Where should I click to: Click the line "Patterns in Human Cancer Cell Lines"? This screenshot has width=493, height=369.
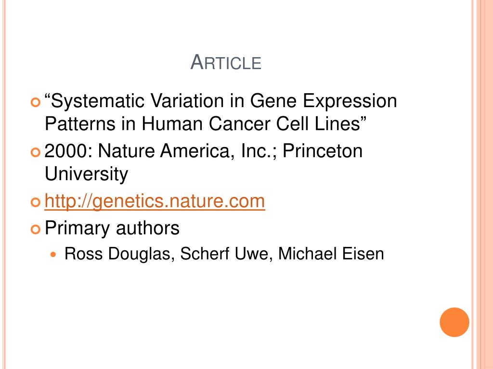pos(206,123)
